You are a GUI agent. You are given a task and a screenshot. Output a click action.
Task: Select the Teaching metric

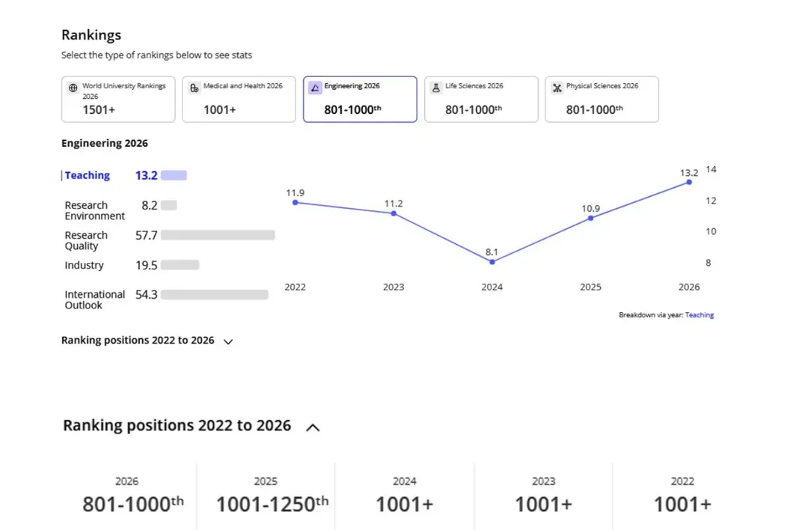click(x=88, y=175)
